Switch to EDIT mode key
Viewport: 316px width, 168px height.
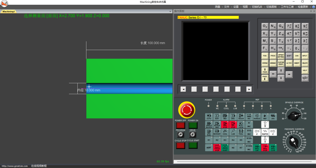click(x=217, y=117)
